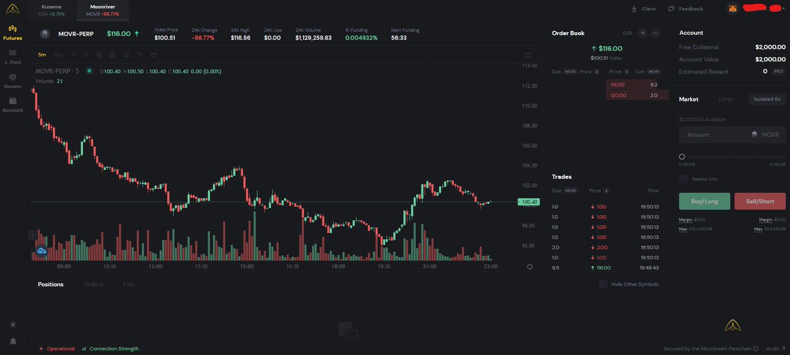790x355 pixels.
Task: Open the Orders tab
Action: click(x=93, y=284)
